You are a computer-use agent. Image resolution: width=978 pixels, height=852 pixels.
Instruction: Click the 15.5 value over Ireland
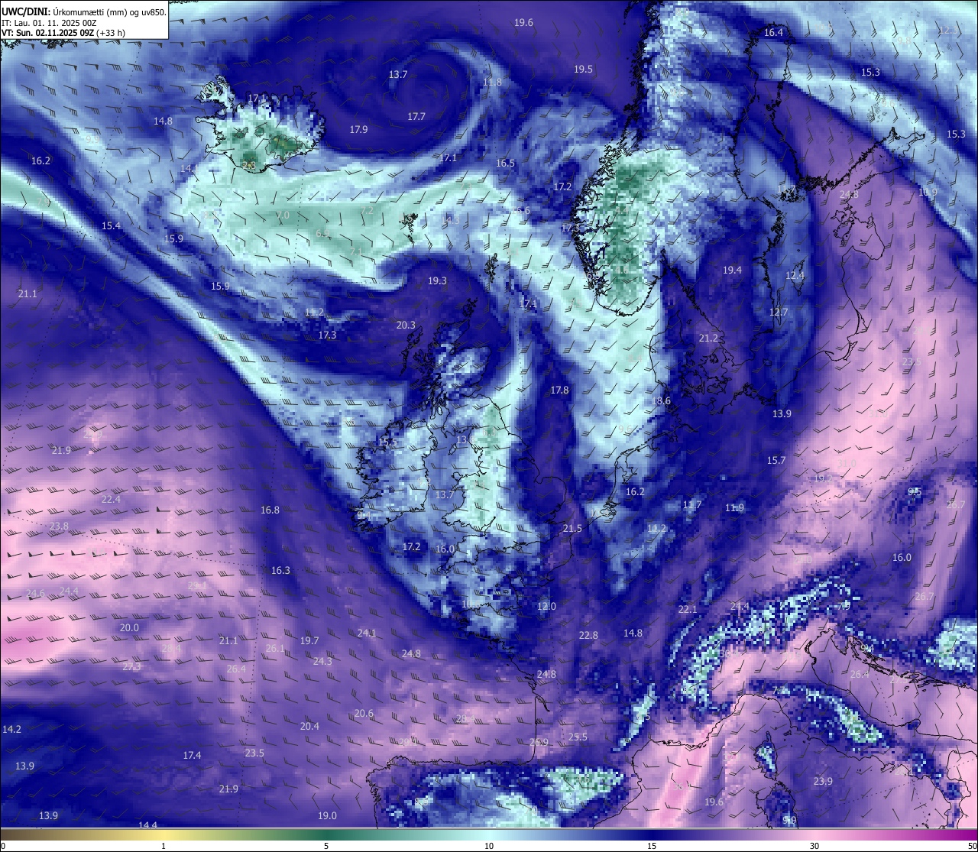pos(387,442)
